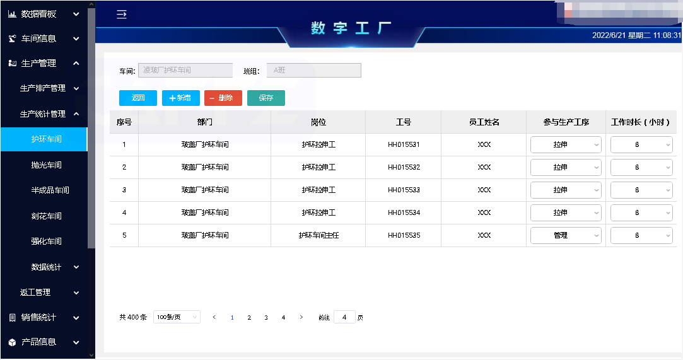Click the green 保存 button
This screenshot has height=360, width=683.
click(266, 98)
